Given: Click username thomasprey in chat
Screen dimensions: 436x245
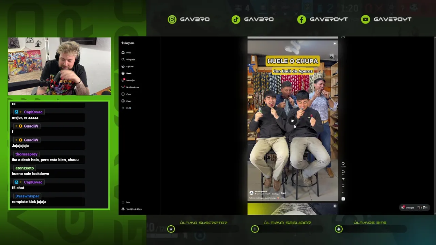Looking at the screenshot, I should (27, 154).
